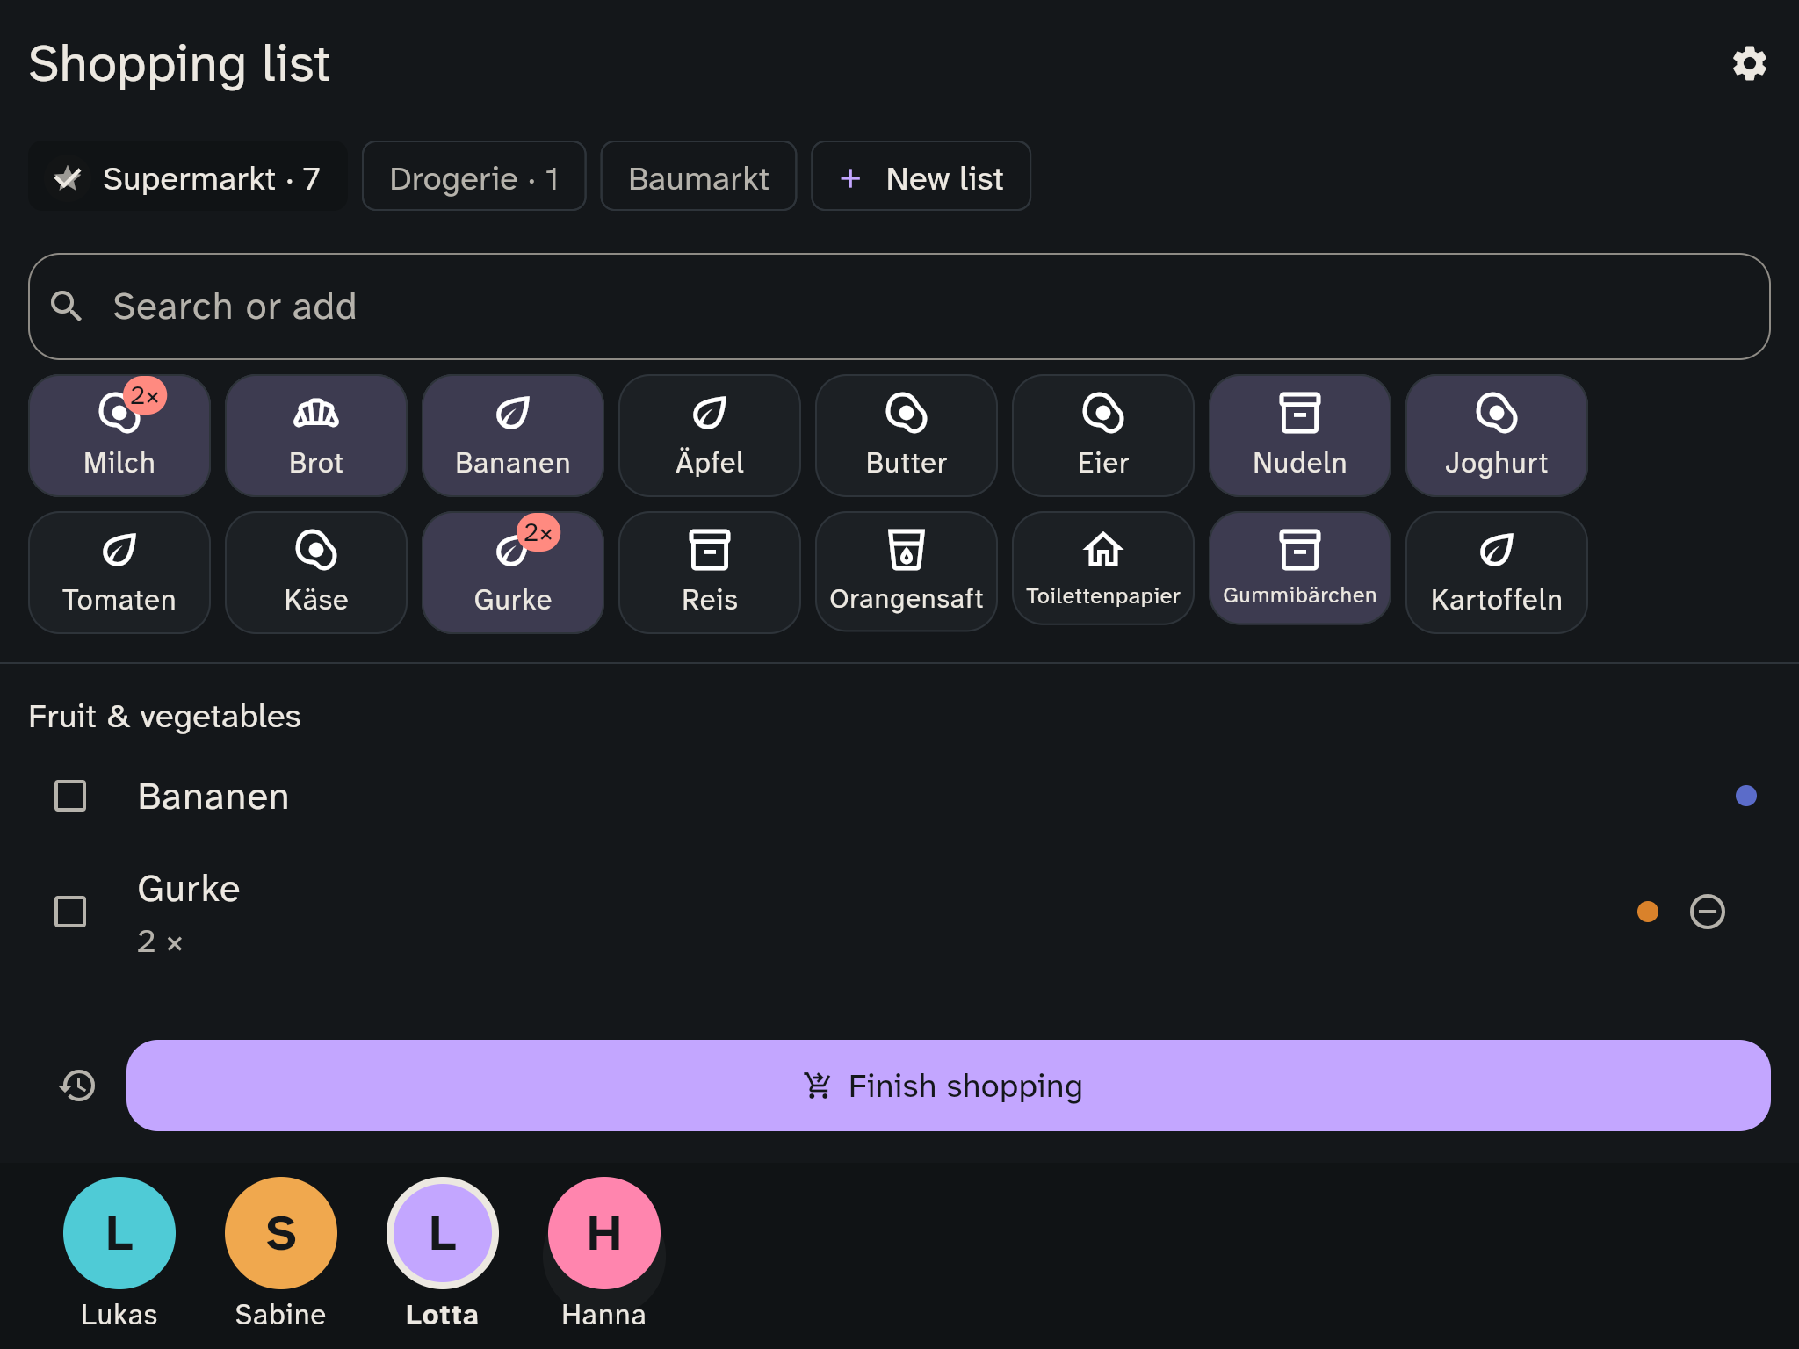
Task: Decrease Gurke quantity with minus icon
Action: point(1708,912)
